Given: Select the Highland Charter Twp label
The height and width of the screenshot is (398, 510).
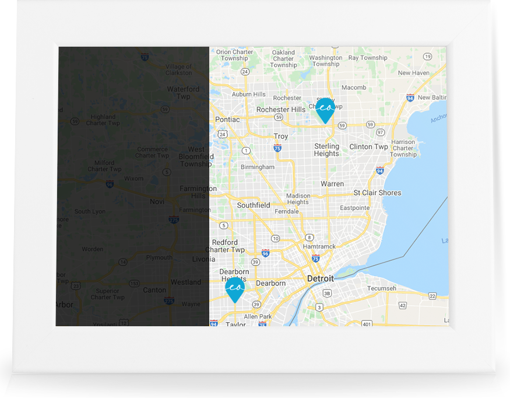Looking at the screenshot, I should tap(103, 120).
